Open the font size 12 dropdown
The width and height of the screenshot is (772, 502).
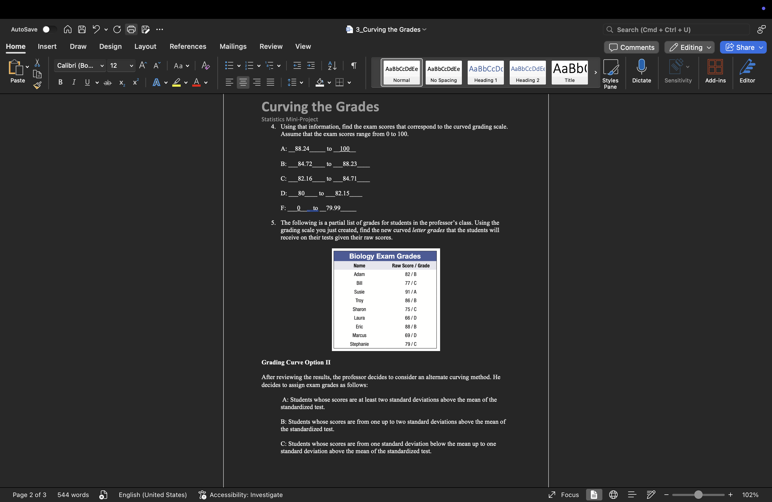tap(131, 66)
